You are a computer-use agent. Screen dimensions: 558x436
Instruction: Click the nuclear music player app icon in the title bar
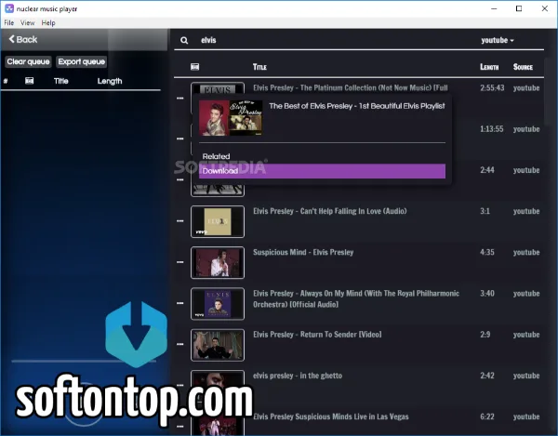click(9, 8)
